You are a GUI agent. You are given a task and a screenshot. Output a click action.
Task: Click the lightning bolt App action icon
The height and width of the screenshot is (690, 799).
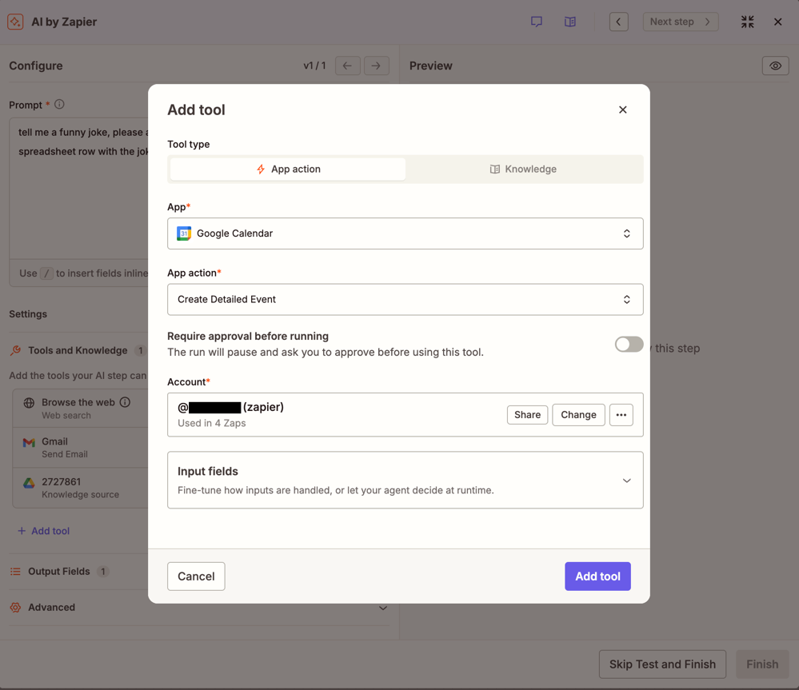pyautogui.click(x=261, y=169)
